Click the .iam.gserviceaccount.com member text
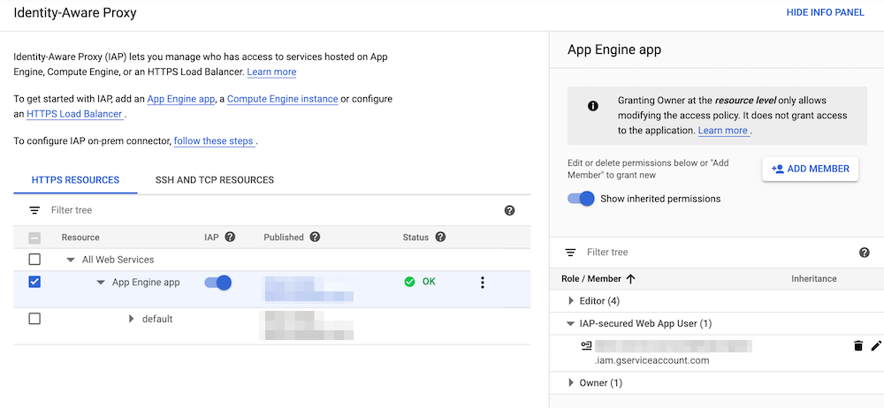Viewport: 884px width, 408px height. click(x=652, y=360)
